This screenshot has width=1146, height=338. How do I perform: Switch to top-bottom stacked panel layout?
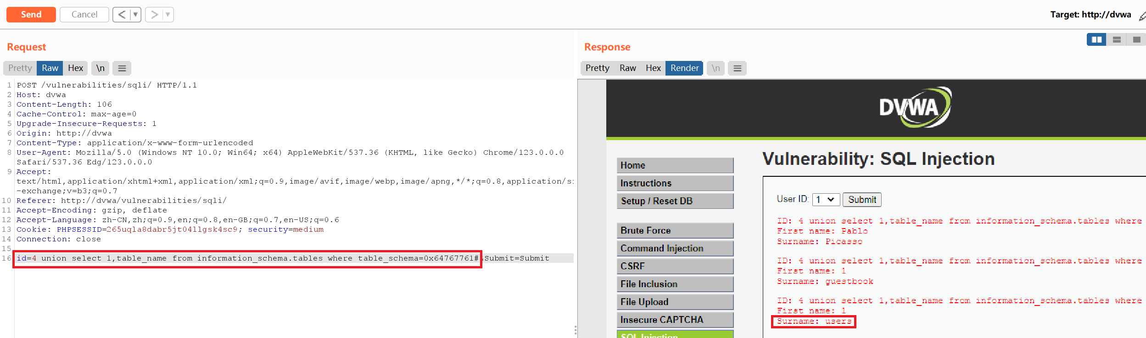1117,40
